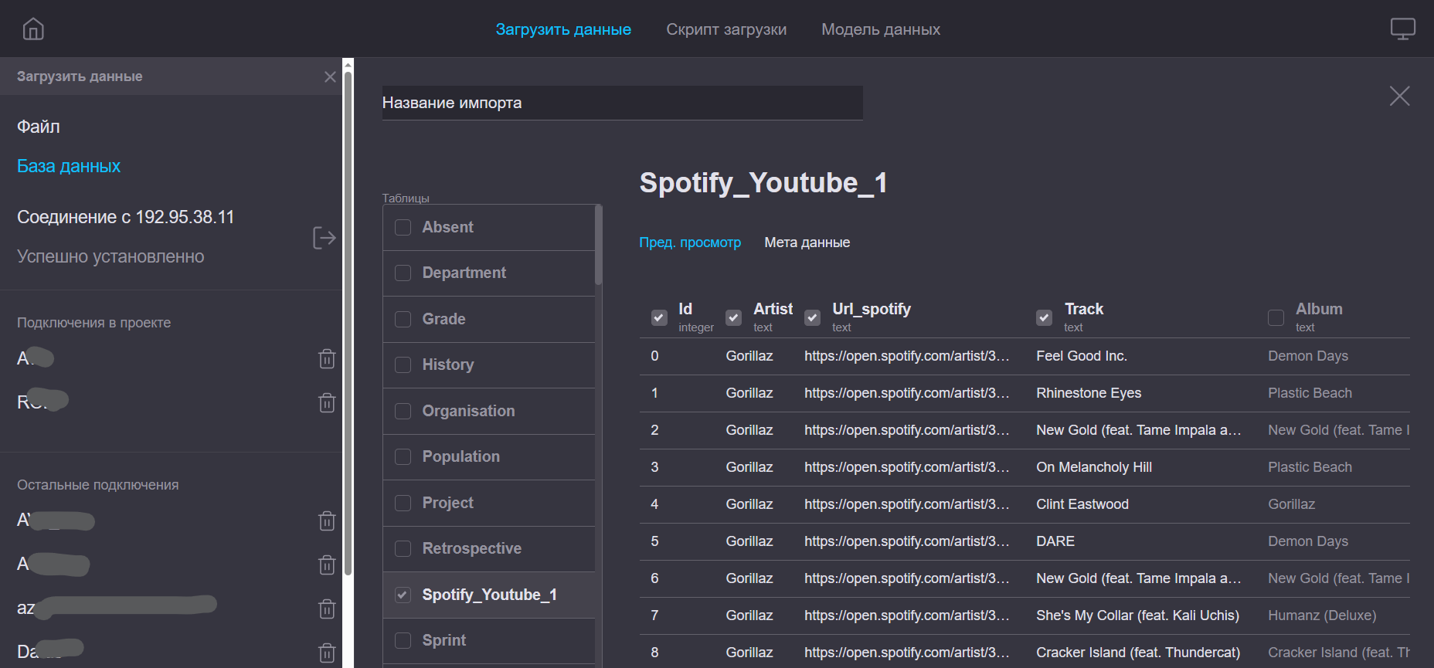Click She's My Collar track cell
Image resolution: width=1434 pixels, height=668 pixels.
pyautogui.click(x=1137, y=615)
